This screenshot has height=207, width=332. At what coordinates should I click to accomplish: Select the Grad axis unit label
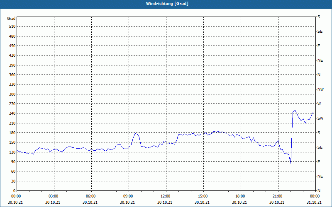11,19
